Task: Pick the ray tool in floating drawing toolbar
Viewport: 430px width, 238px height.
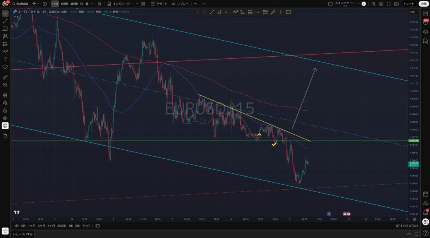Action: click(227, 12)
